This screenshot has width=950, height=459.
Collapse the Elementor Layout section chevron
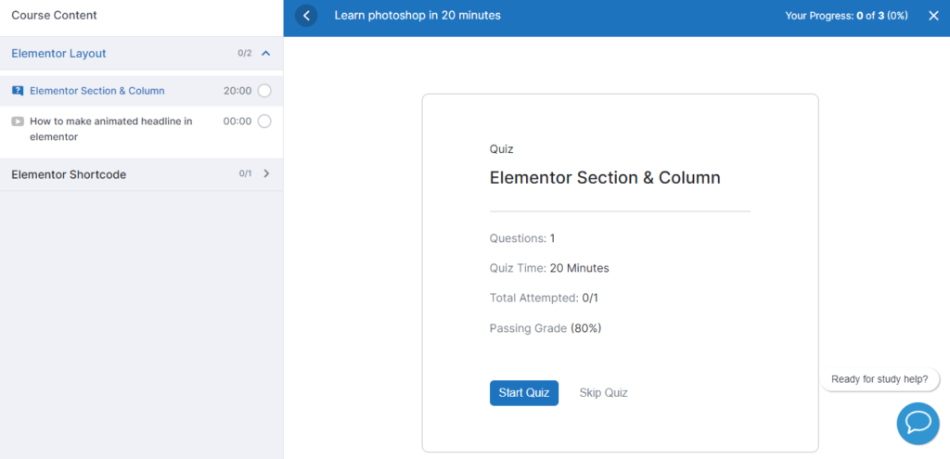click(x=266, y=54)
